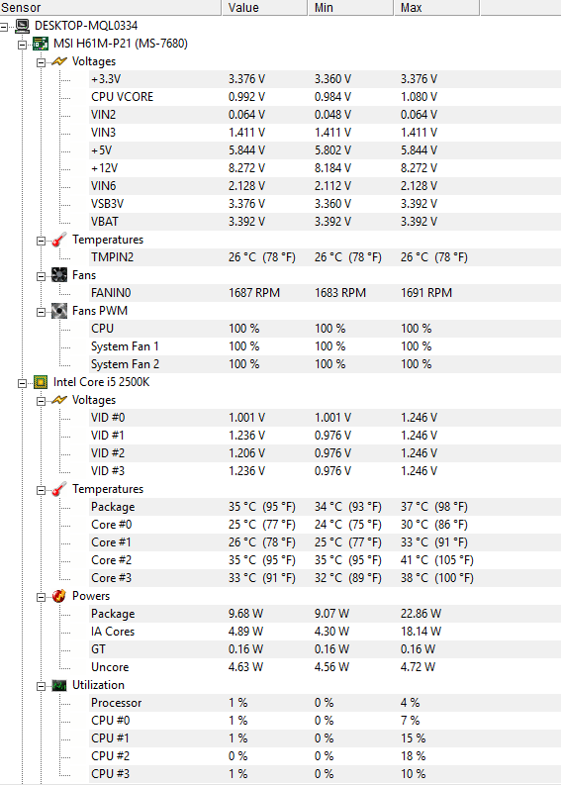Viewport: 562px width, 786px height.
Task: Click the motherboard Voltages lightning icon
Action: [59, 61]
